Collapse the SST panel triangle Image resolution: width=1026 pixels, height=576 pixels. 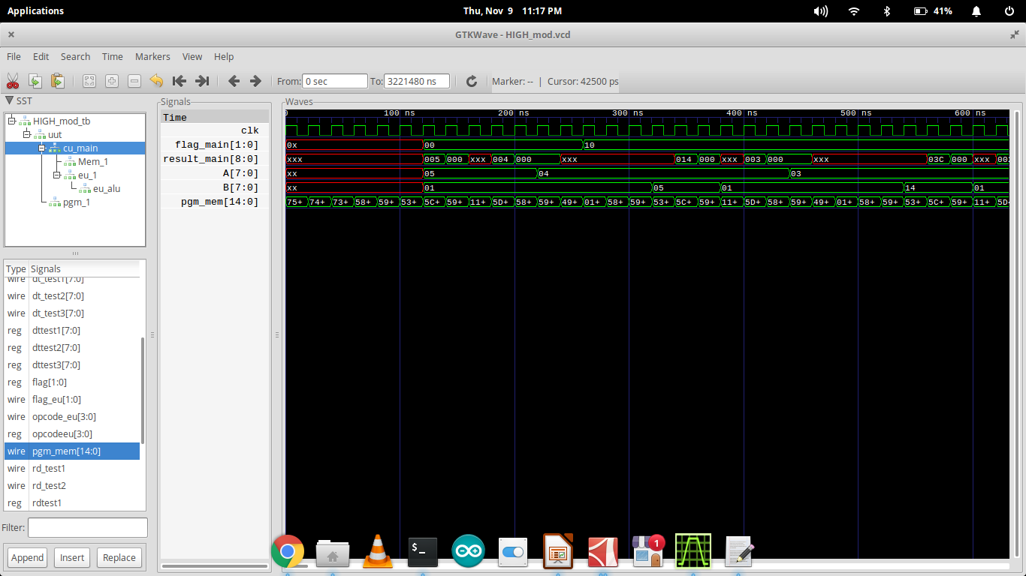coord(9,100)
